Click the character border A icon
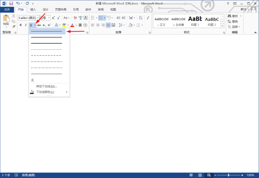259x178 pixels. 85,18
